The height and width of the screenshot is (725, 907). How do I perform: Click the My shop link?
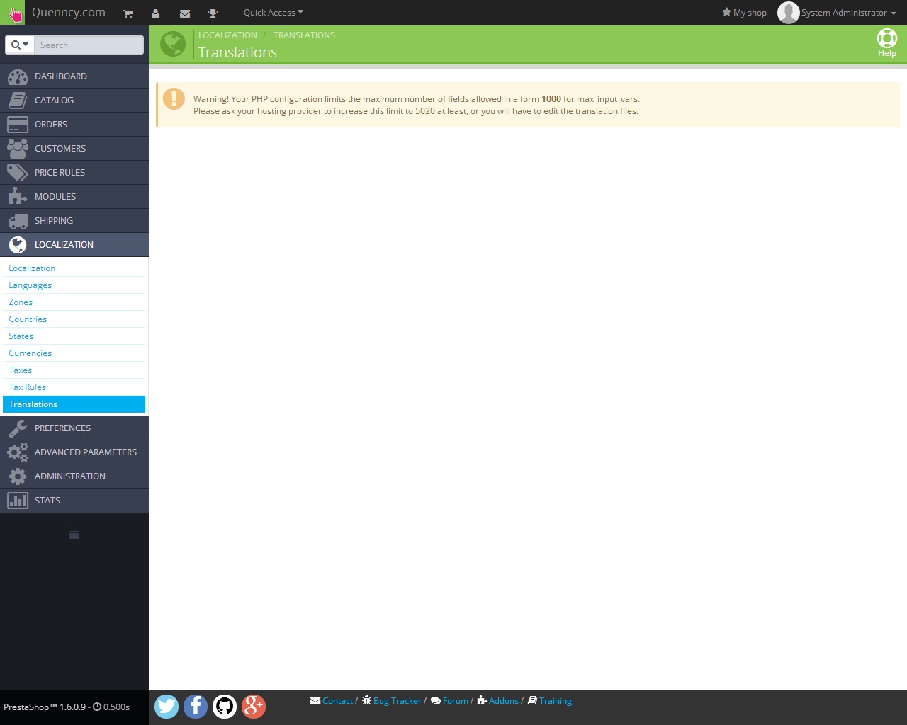744,13
